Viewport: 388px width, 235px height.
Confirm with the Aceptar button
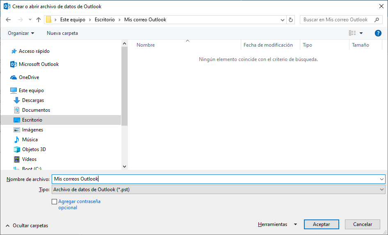click(x=322, y=224)
